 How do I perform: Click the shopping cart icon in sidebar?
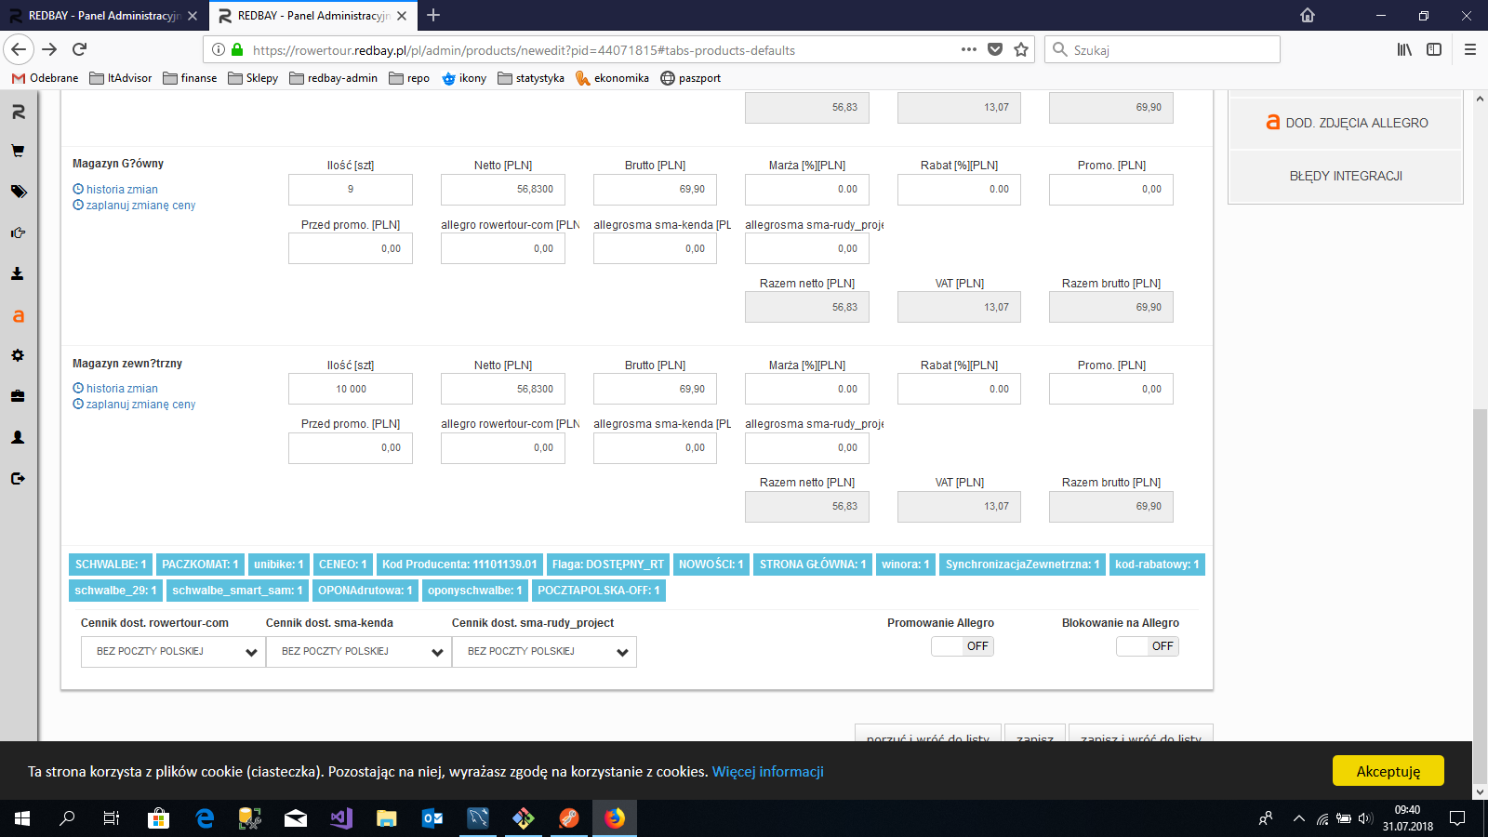point(18,151)
